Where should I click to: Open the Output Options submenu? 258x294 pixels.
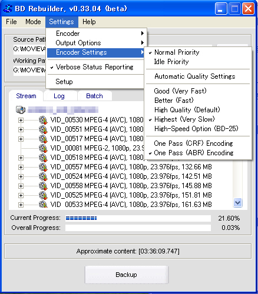click(x=95, y=43)
